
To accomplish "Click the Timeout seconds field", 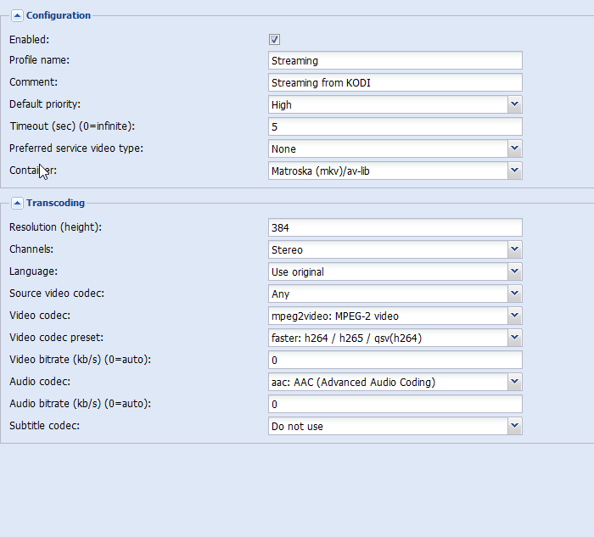I will (x=395, y=126).
